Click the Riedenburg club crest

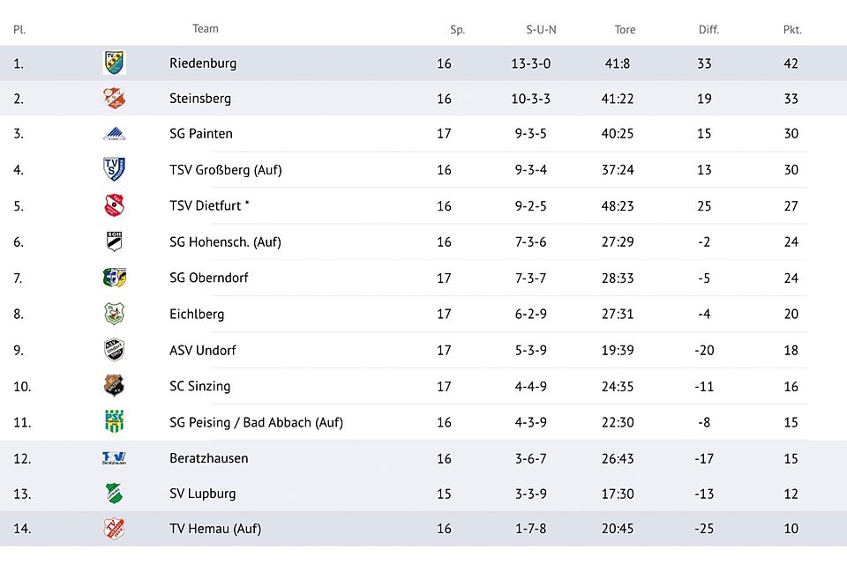pyautogui.click(x=114, y=63)
